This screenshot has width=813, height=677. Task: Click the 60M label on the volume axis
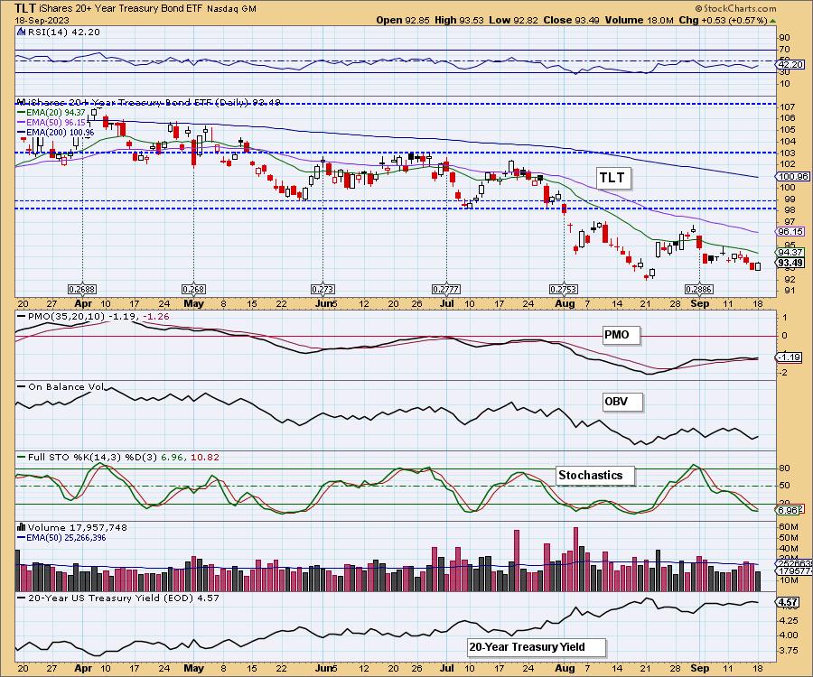point(788,527)
